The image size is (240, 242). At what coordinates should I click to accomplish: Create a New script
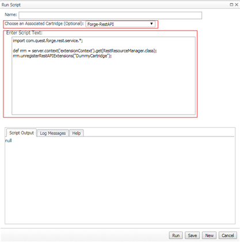(x=209, y=236)
